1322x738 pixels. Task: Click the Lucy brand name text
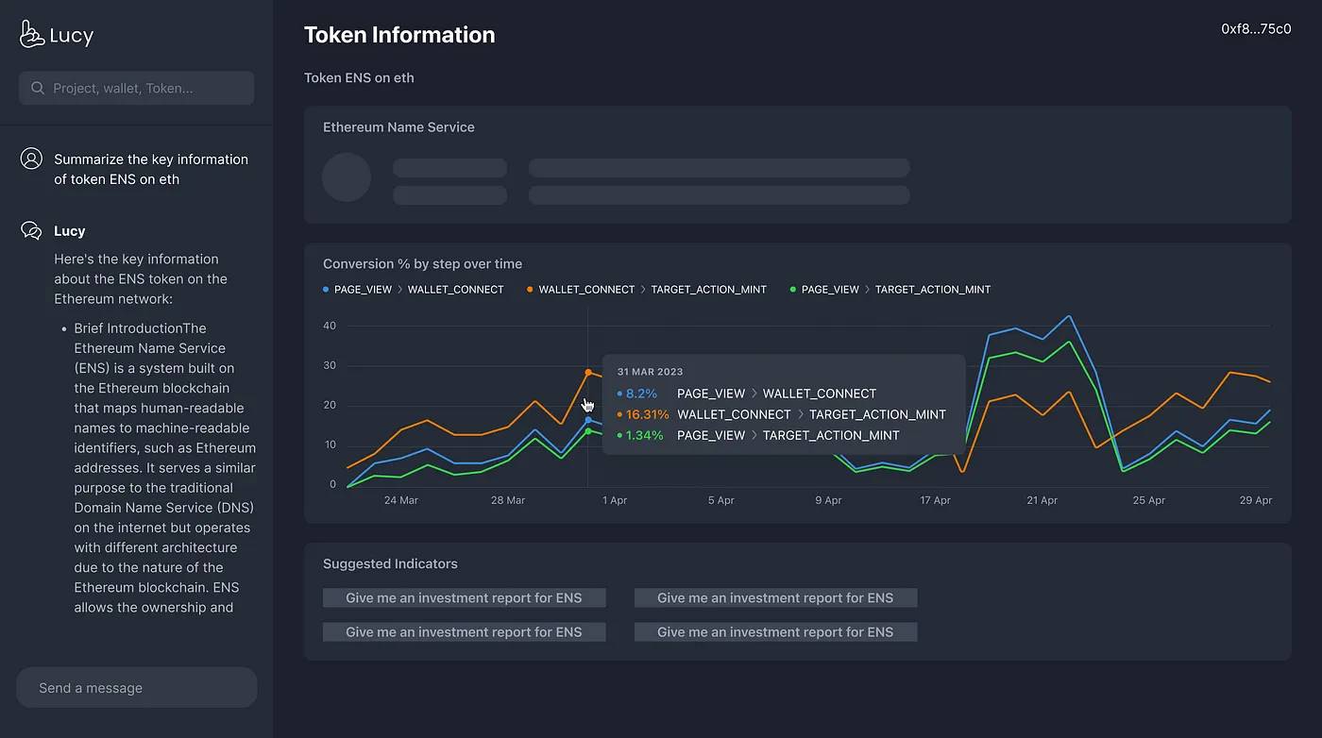[72, 36]
